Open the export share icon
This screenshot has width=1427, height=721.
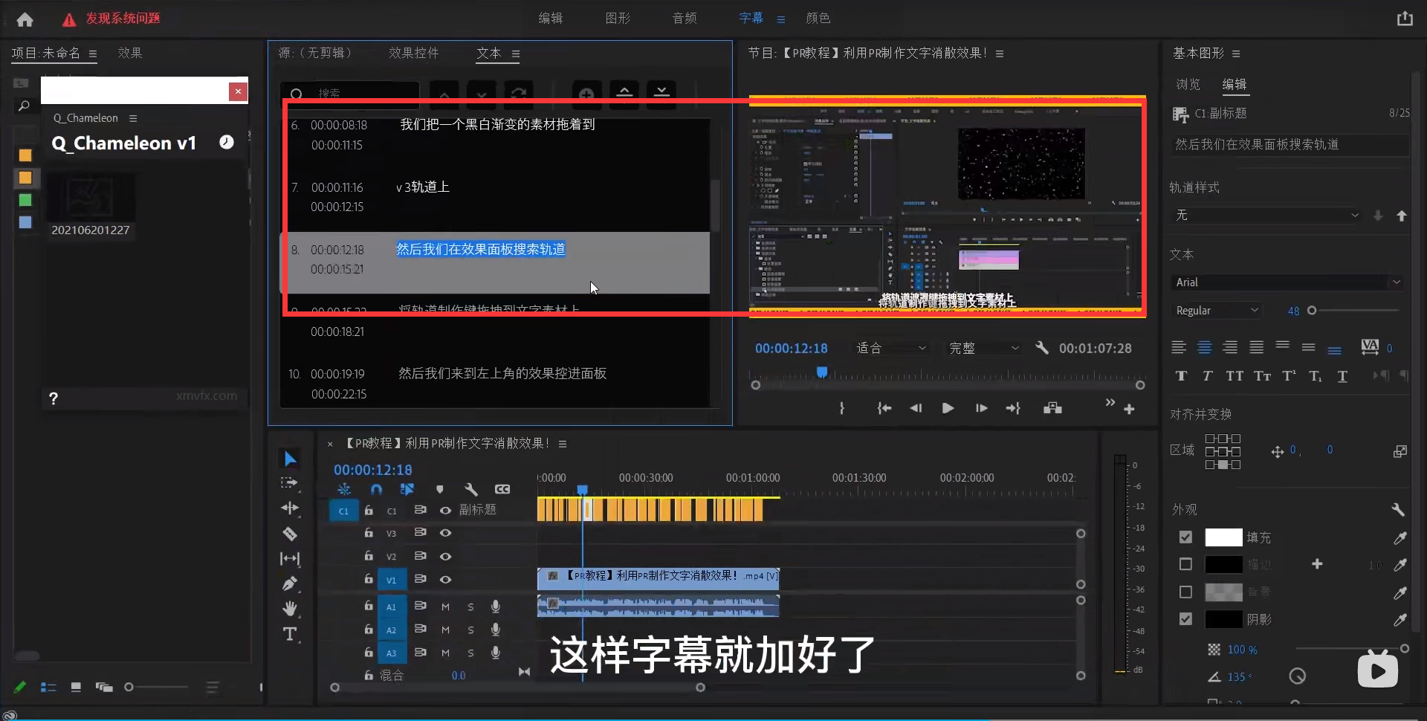(1404, 19)
